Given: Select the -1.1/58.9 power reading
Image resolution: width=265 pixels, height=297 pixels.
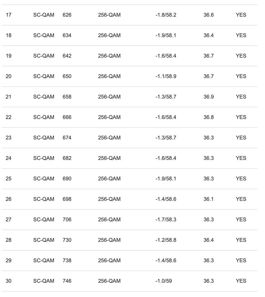Looking at the screenshot, I should (166, 76).
